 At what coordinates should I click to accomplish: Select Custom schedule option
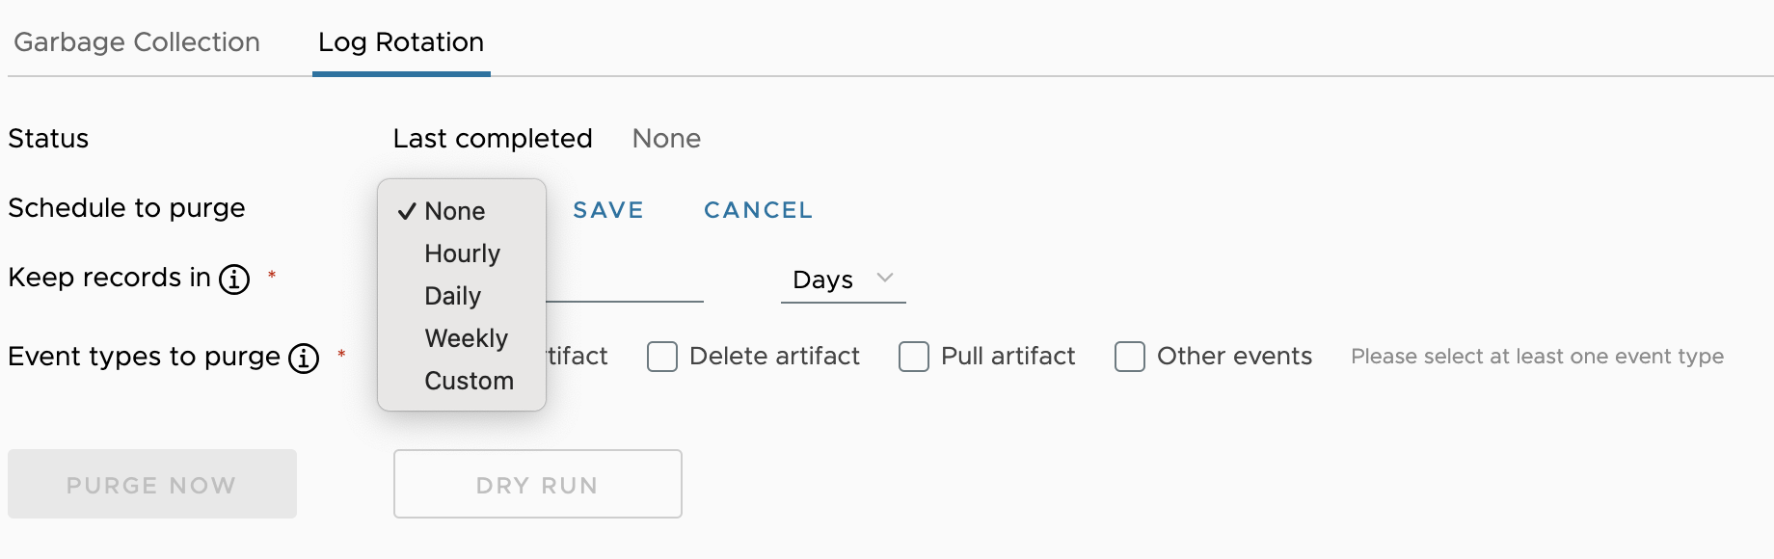tap(469, 380)
